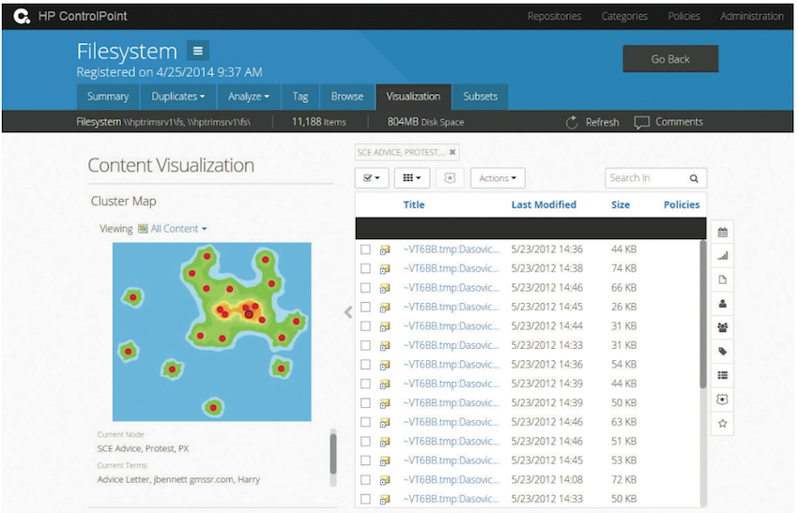Viewport: 798px width, 513px height.
Task: Open the select-all checkbox dropdown
Action: pos(372,178)
